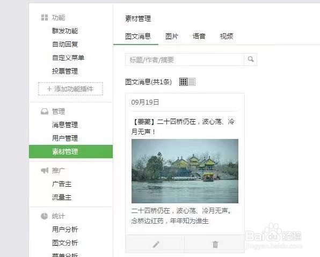
Task: Open 消息管理 in the sidebar
Action: 65,124
